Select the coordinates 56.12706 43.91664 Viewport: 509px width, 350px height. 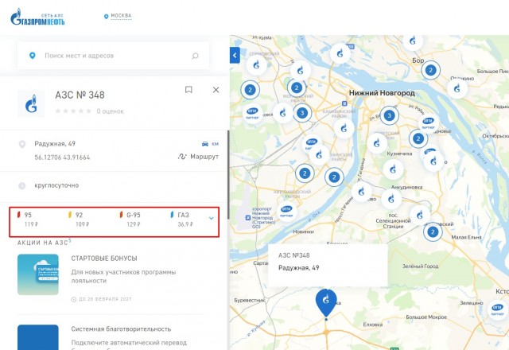62,157
